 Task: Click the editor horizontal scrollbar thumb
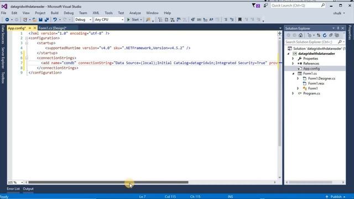point(108,182)
